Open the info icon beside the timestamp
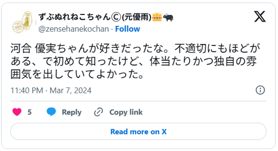 260,90
